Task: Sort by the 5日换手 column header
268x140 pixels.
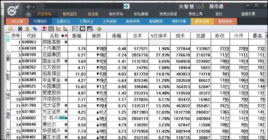Action: [159, 36]
